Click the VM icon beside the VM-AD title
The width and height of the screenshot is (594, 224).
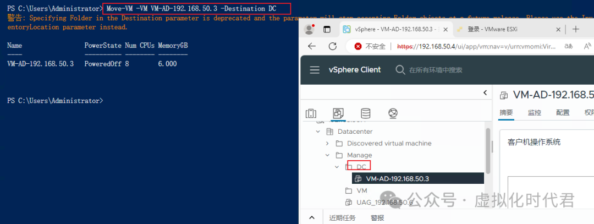(504, 95)
